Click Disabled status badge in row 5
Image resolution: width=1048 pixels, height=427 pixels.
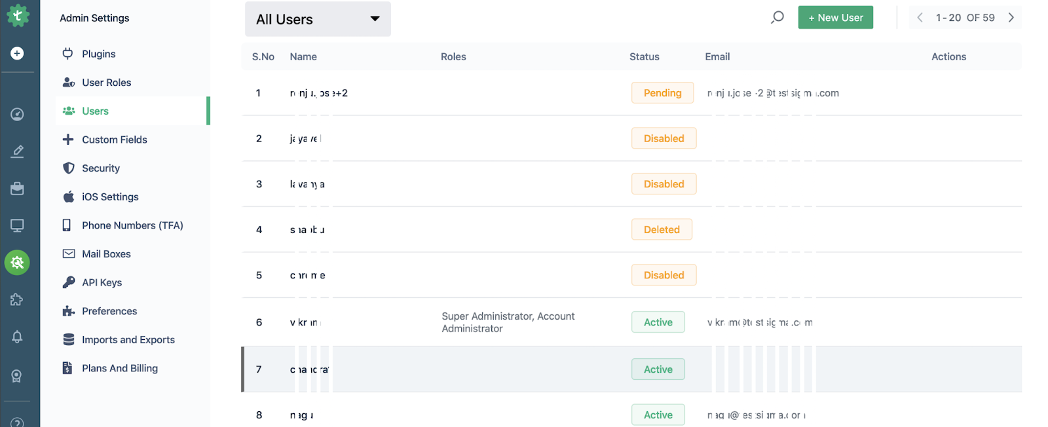click(664, 275)
